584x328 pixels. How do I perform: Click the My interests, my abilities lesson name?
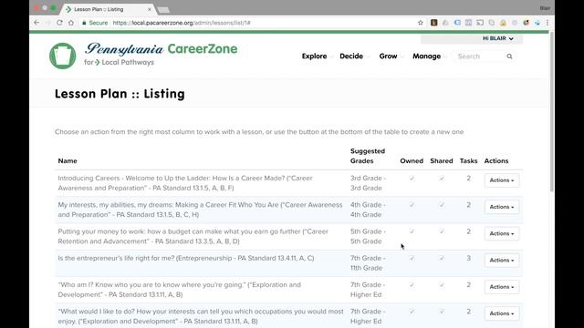[x=200, y=210]
